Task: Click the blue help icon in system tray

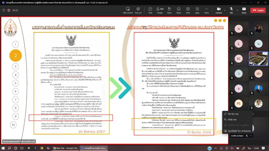Action: click(209, 148)
